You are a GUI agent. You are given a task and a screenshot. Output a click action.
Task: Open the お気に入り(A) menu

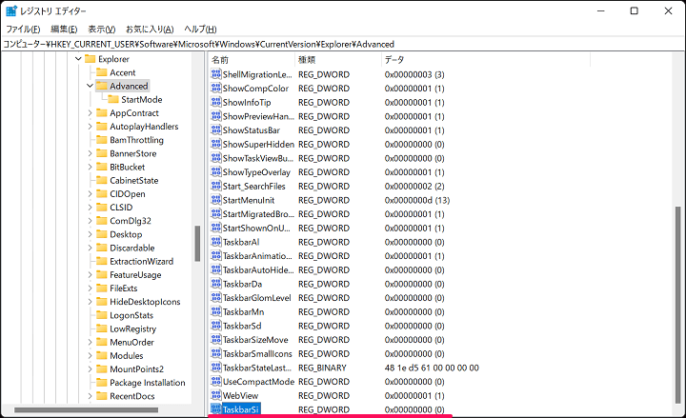pyautogui.click(x=150, y=30)
